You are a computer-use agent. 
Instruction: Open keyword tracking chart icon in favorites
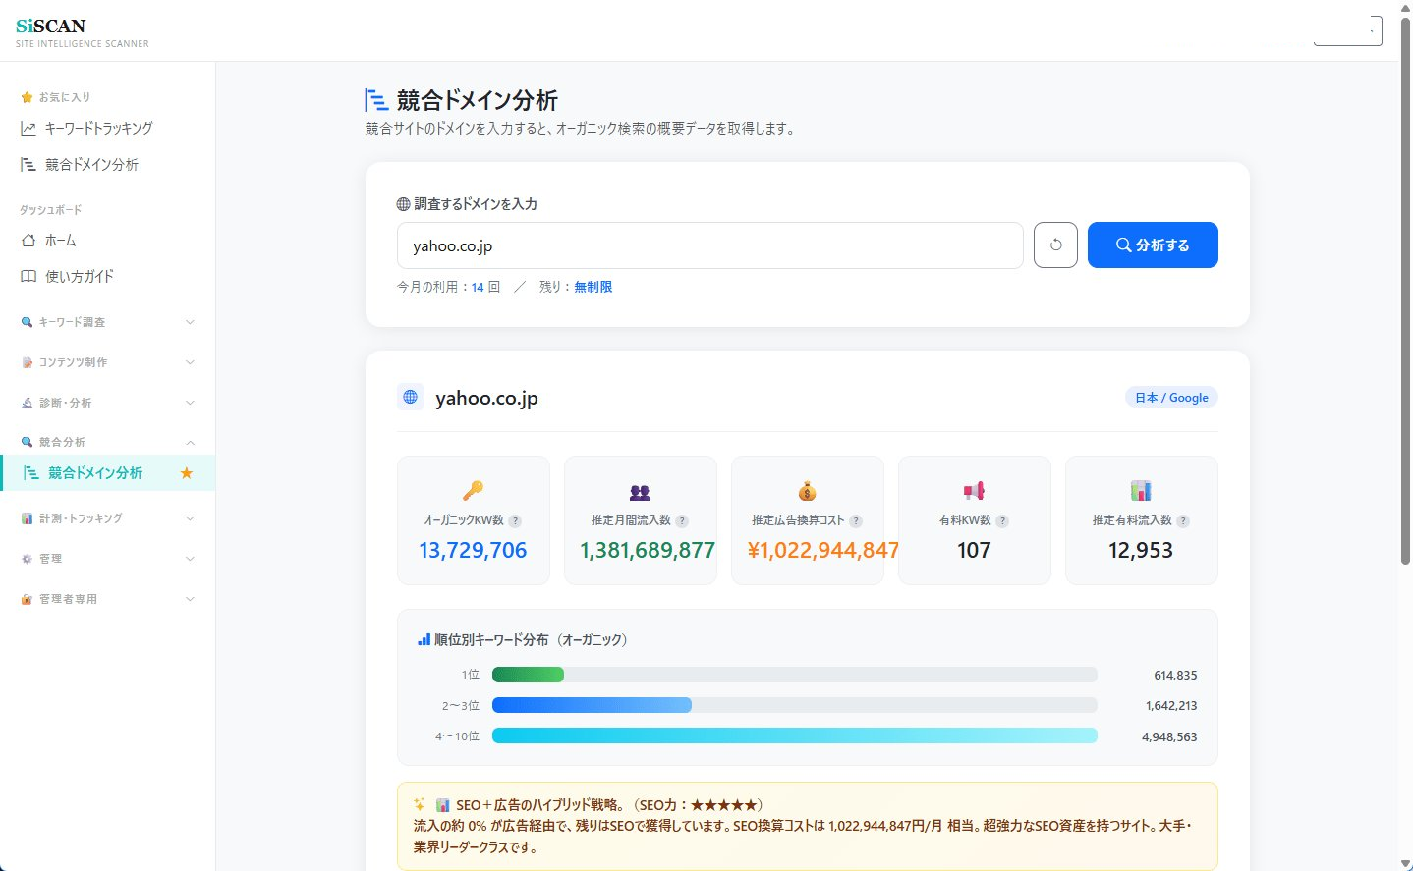[x=28, y=129]
